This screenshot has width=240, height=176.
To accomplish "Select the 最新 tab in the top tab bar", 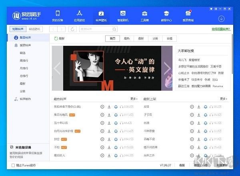I will [x=141, y=38].
